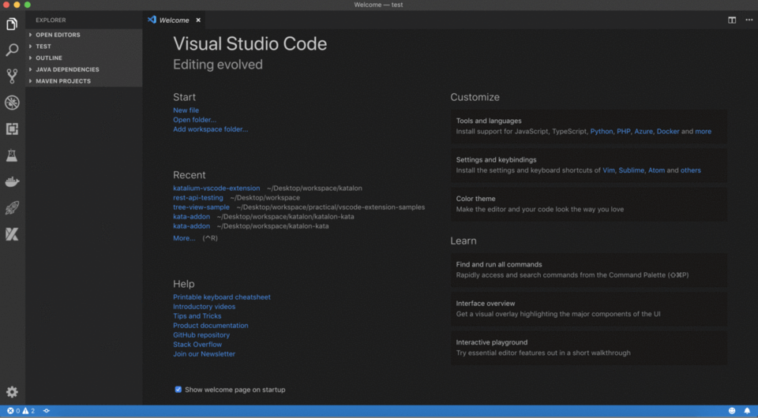
Task: Click the split editor icon
Action: click(x=732, y=21)
